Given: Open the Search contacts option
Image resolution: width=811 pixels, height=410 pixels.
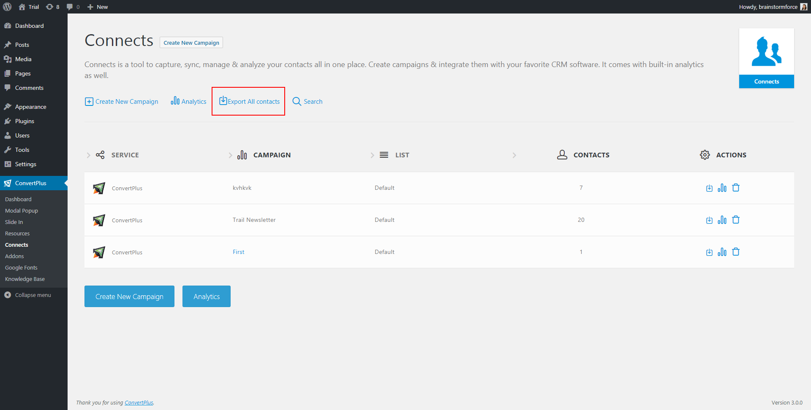Looking at the screenshot, I should 308,101.
